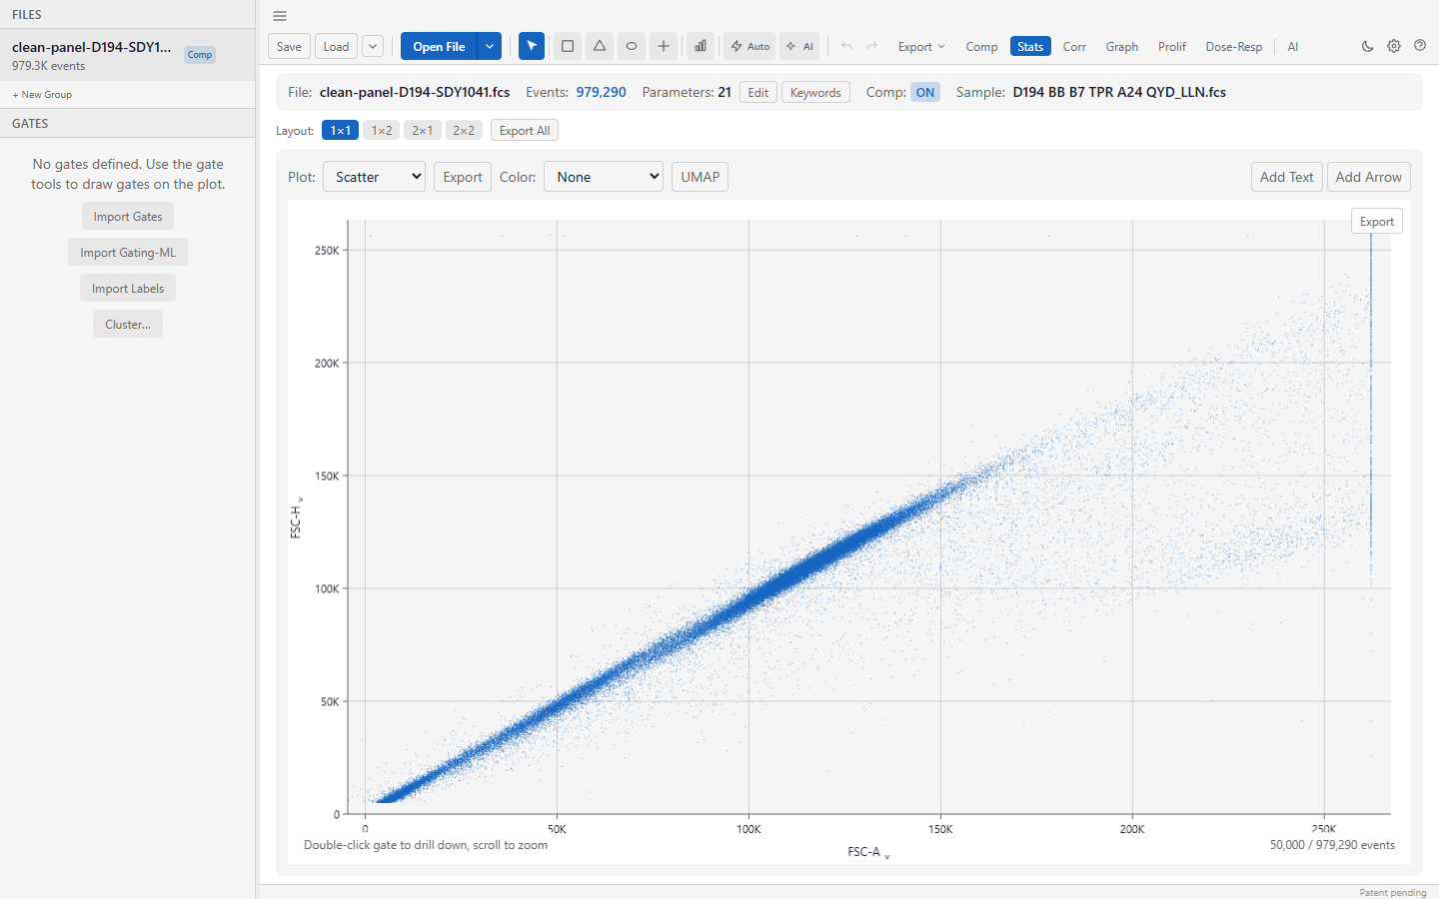Screen dimensions: 1439x899
Task: Switch layout to 2×2
Action: 464,130
